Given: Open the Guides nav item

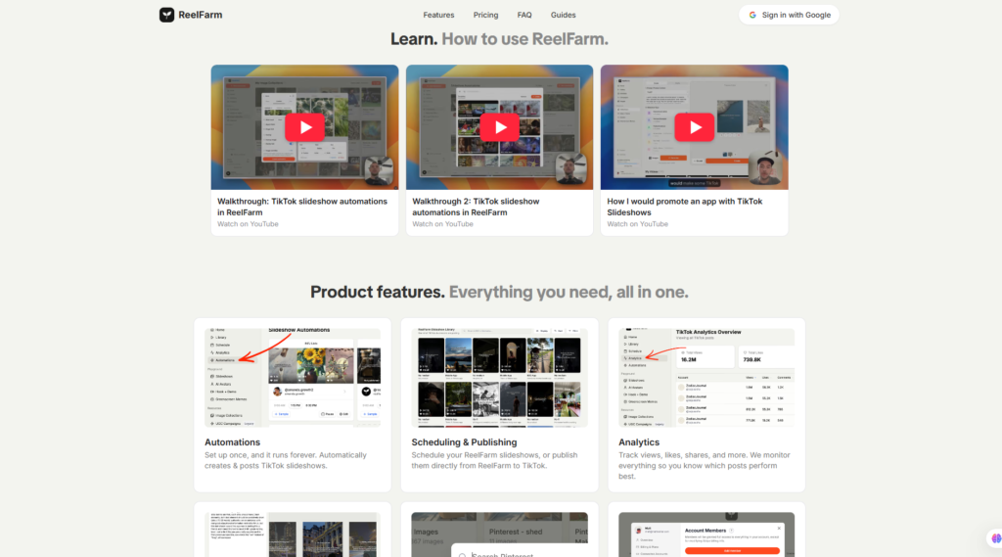Looking at the screenshot, I should pyautogui.click(x=563, y=15).
